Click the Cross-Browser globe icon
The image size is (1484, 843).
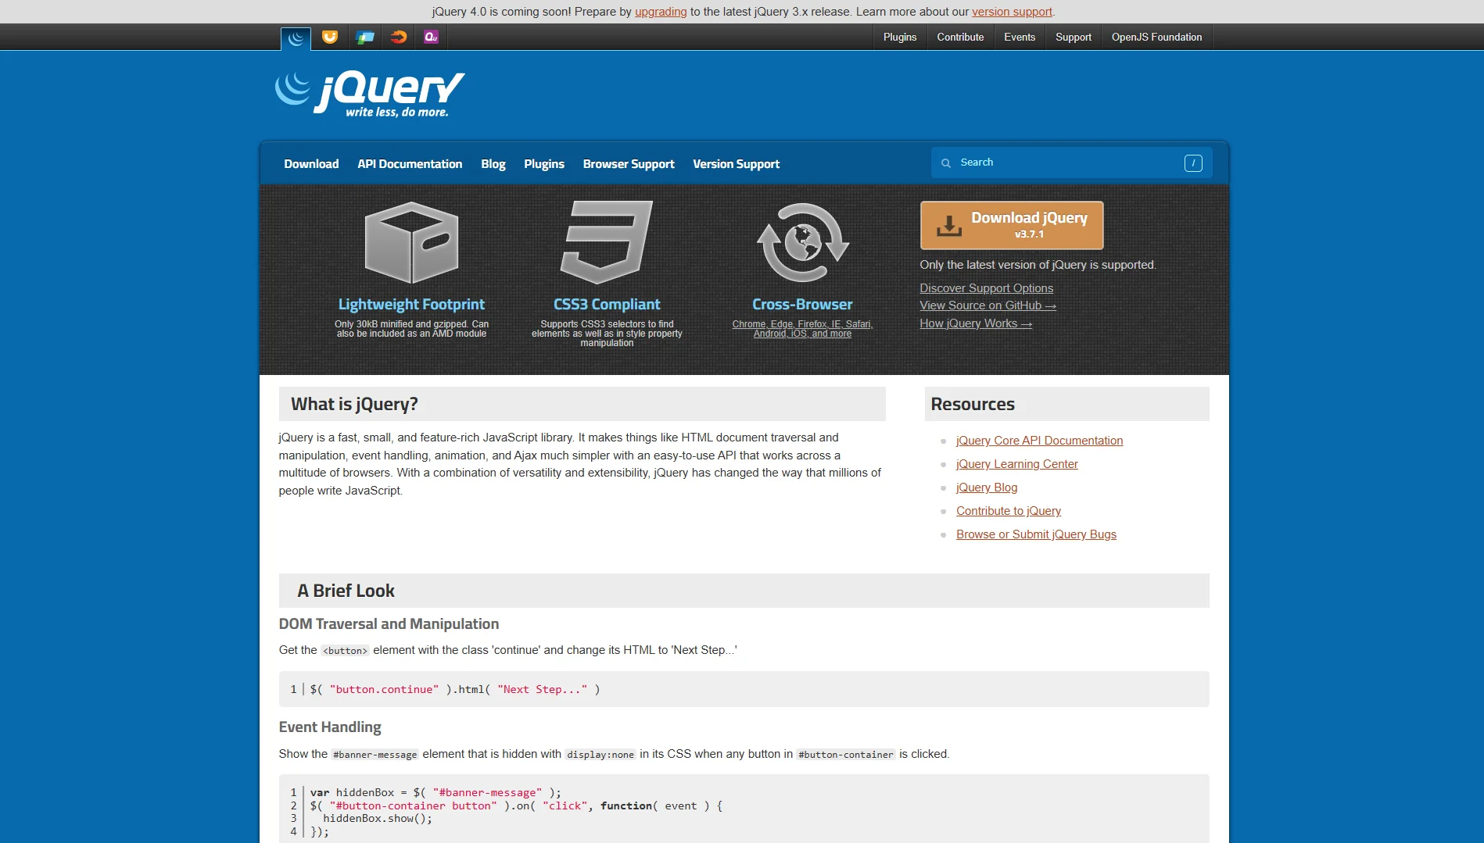[x=802, y=242]
